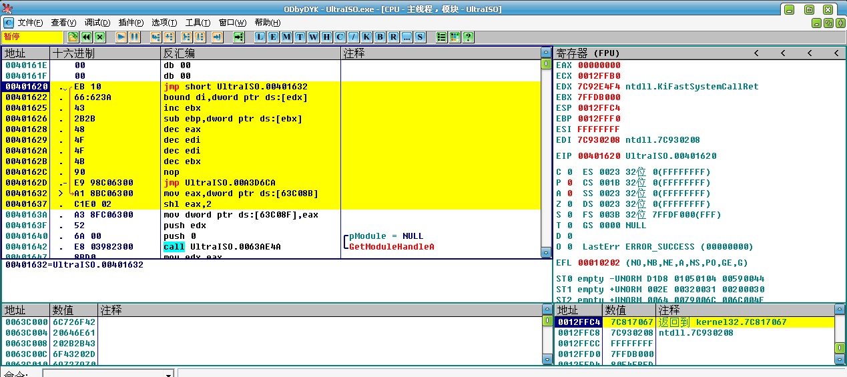Screen dimensions: 847x377
Task: Click the EAX 00000000 register value
Action: click(x=599, y=65)
